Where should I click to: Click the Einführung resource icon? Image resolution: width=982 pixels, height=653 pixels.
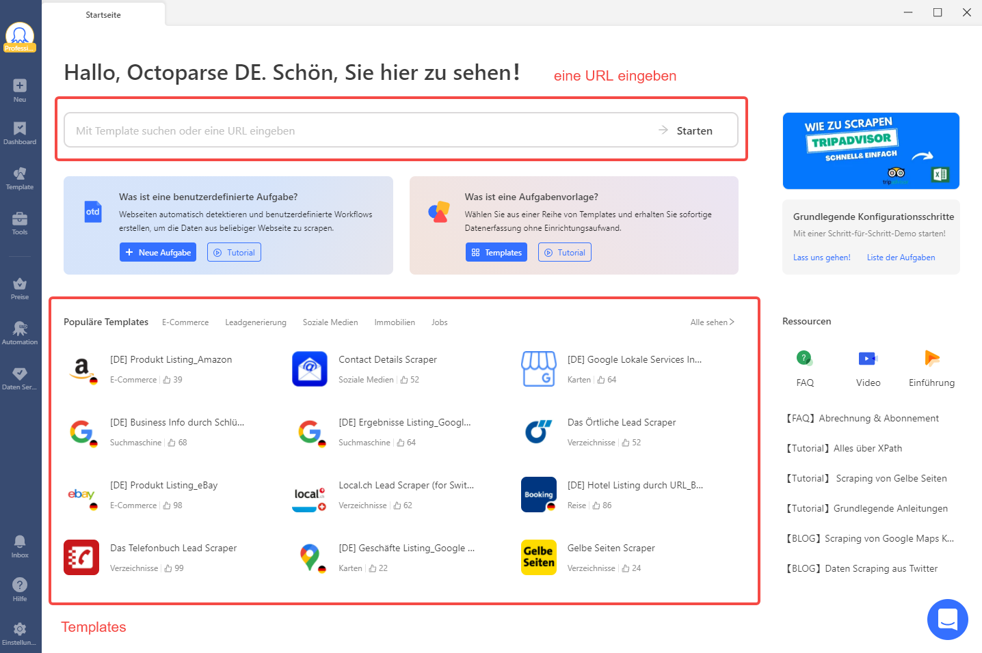931,358
